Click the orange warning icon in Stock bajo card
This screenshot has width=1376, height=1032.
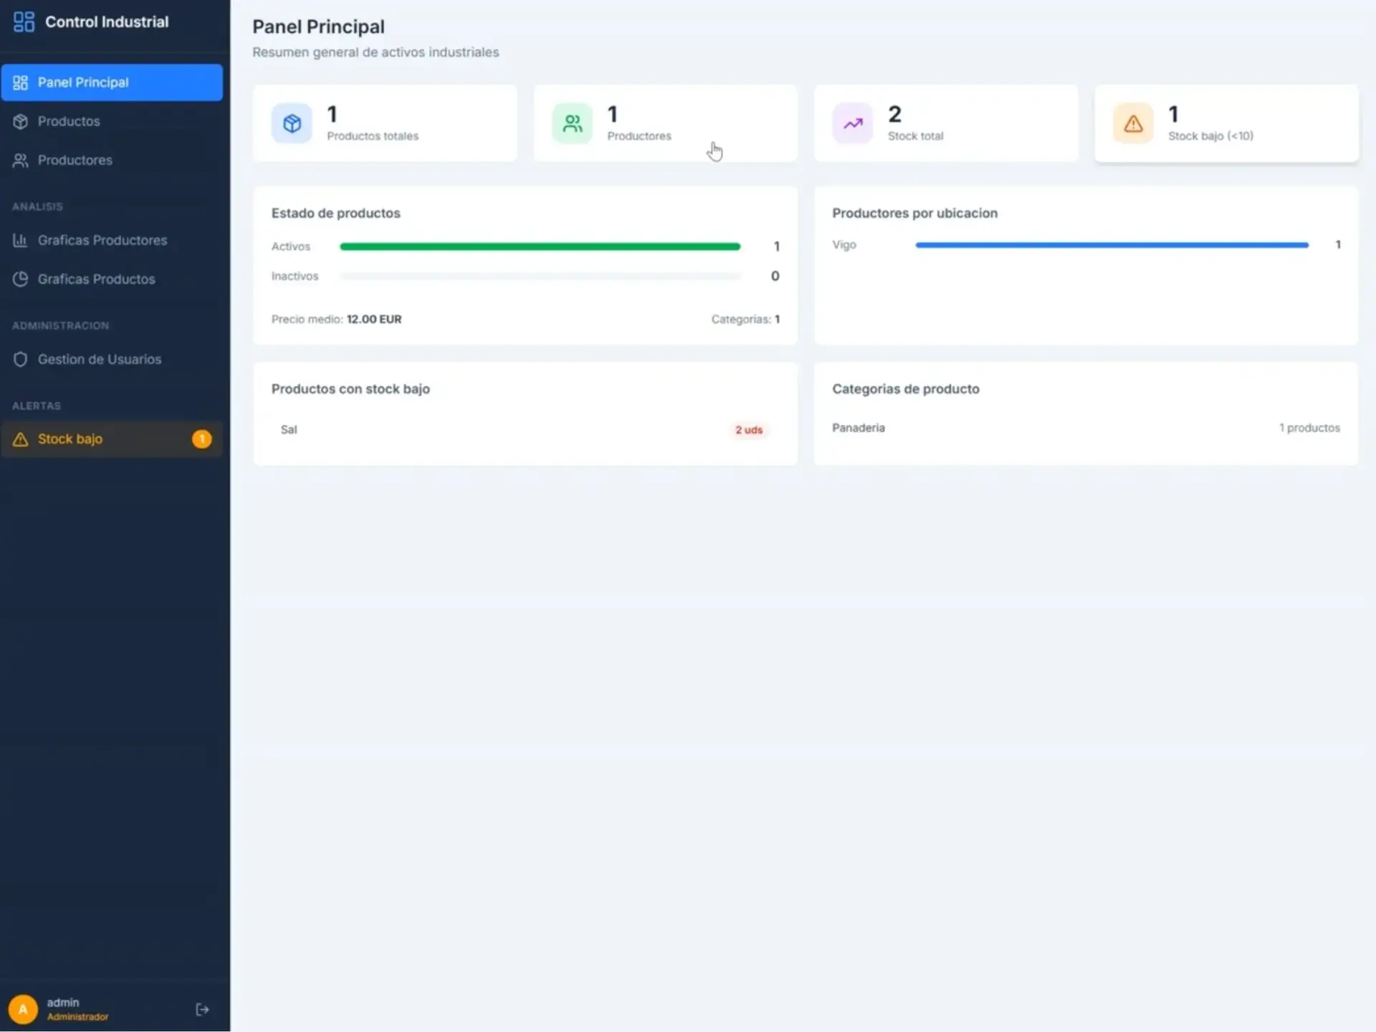(x=1132, y=124)
